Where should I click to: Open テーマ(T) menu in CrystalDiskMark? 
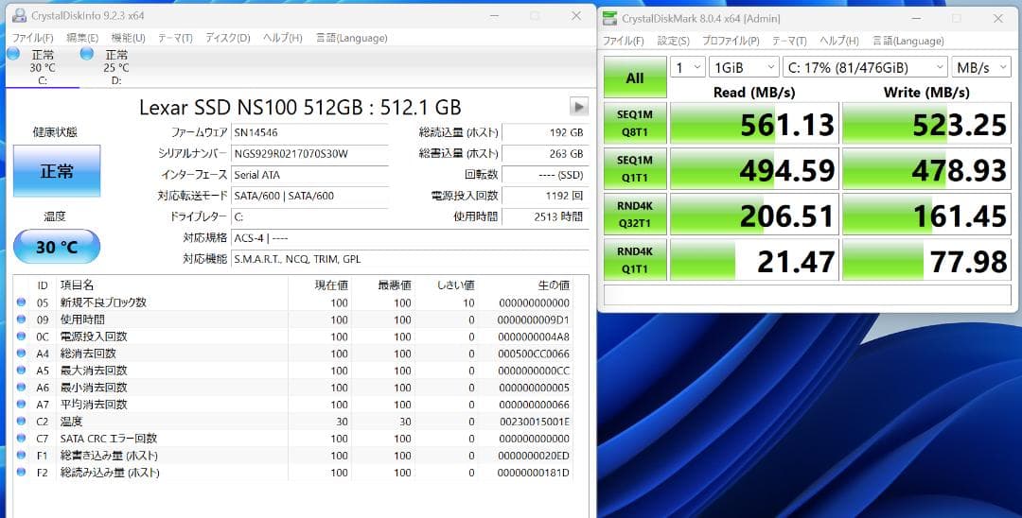(x=789, y=41)
